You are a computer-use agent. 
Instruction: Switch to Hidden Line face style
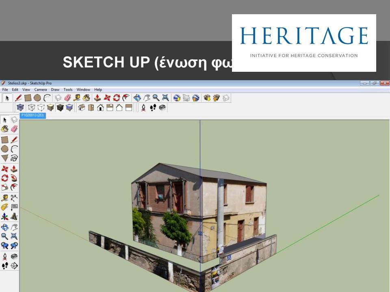point(41,107)
